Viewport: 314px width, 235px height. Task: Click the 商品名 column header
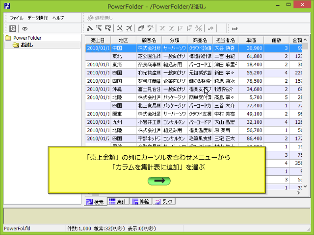click(x=200, y=40)
